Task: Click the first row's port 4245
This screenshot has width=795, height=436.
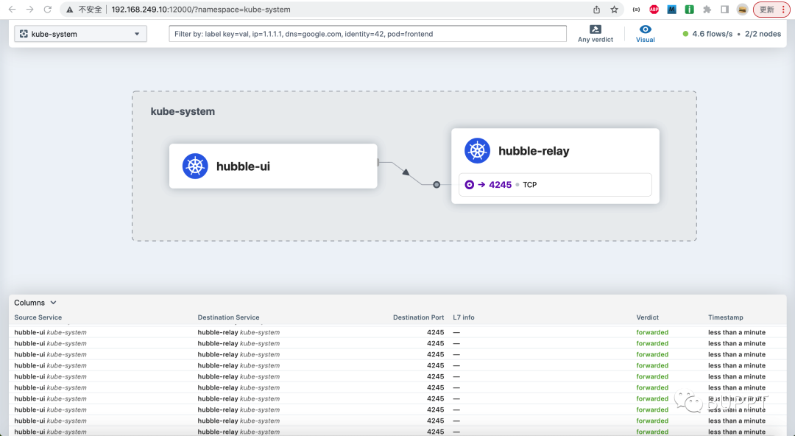Action: 436,332
